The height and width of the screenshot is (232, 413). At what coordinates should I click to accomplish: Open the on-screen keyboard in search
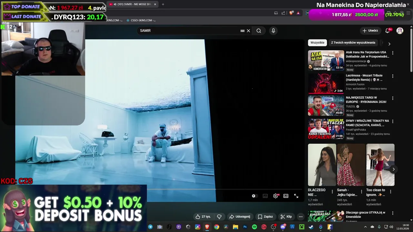tap(242, 31)
